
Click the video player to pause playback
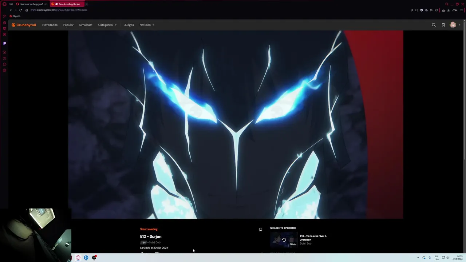coord(236,124)
